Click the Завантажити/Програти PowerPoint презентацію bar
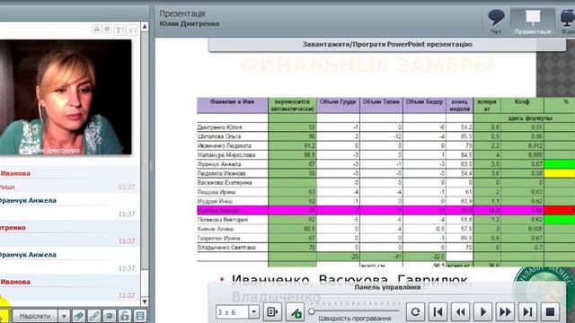Viewport: 575px width, 323px height. pos(387,44)
